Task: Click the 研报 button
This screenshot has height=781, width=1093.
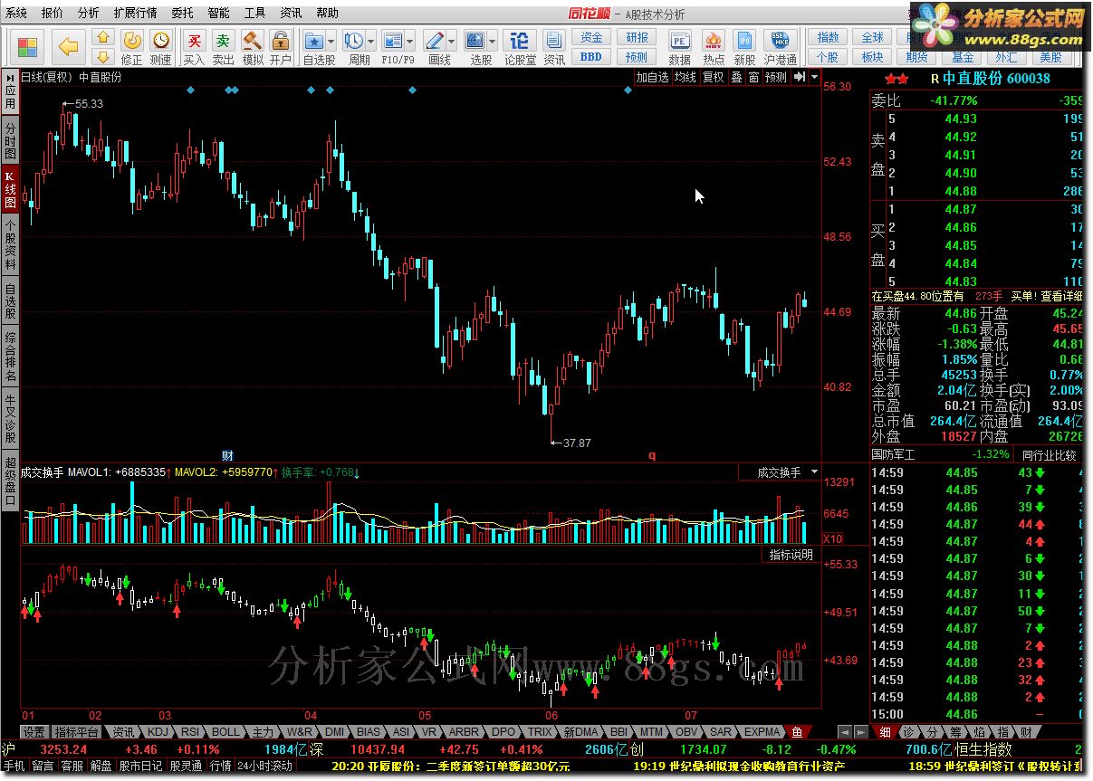Action: [637, 38]
